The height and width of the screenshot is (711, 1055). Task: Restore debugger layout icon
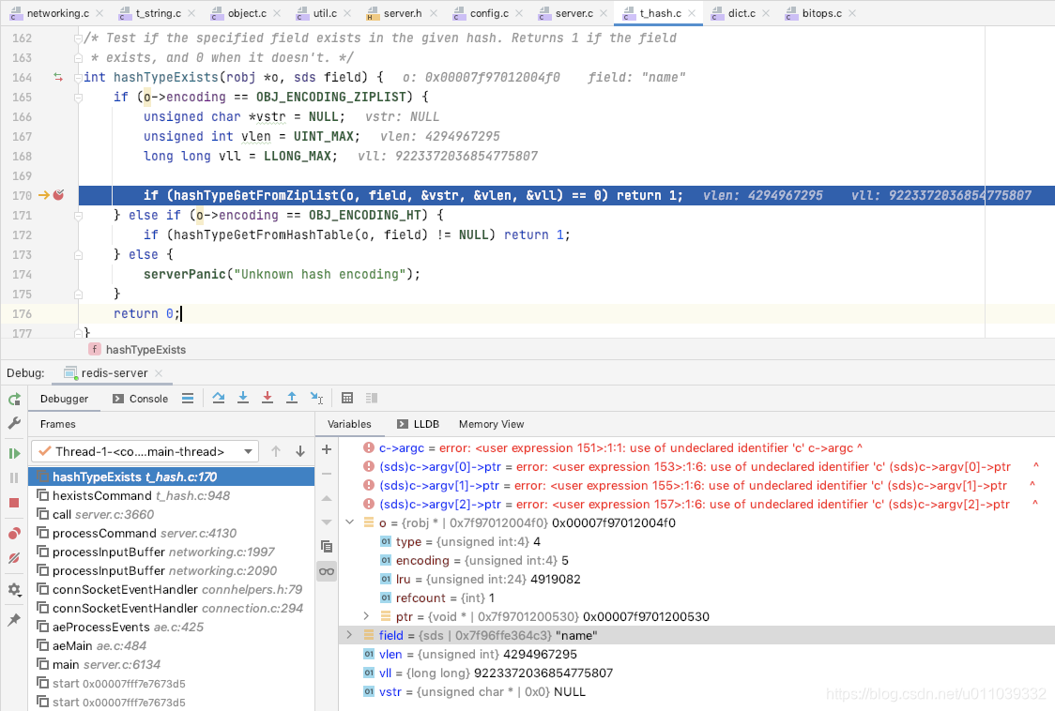click(x=372, y=399)
